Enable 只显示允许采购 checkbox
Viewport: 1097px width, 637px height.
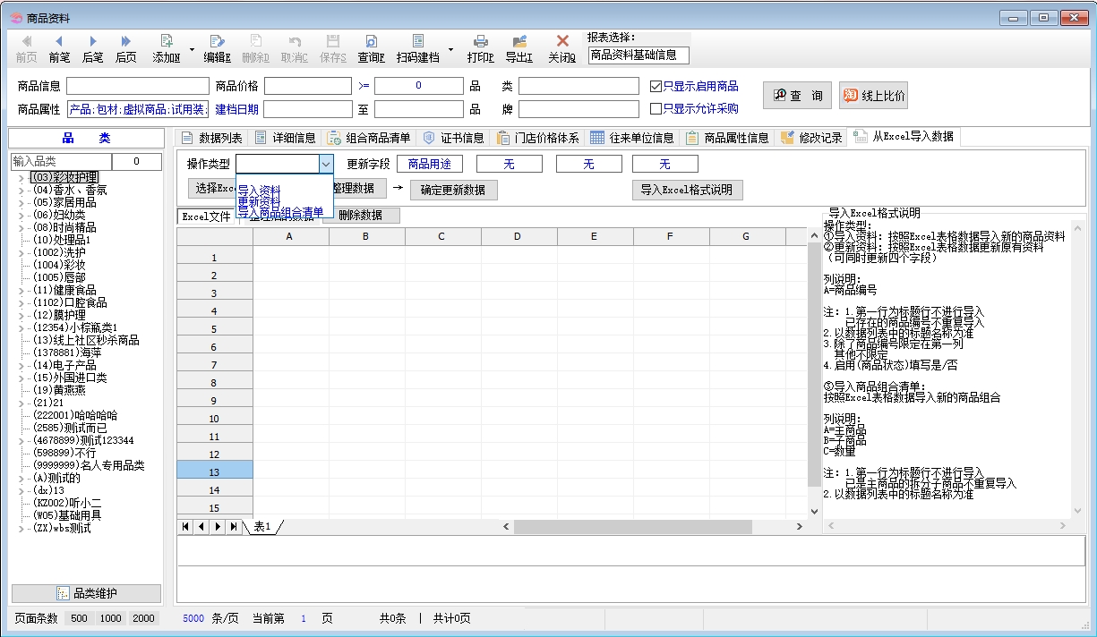pyautogui.click(x=656, y=109)
